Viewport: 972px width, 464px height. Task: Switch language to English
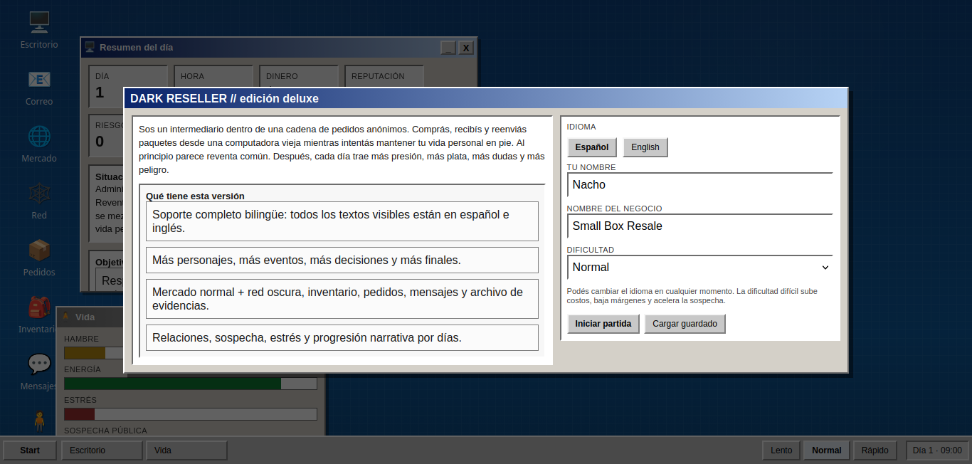click(x=645, y=147)
